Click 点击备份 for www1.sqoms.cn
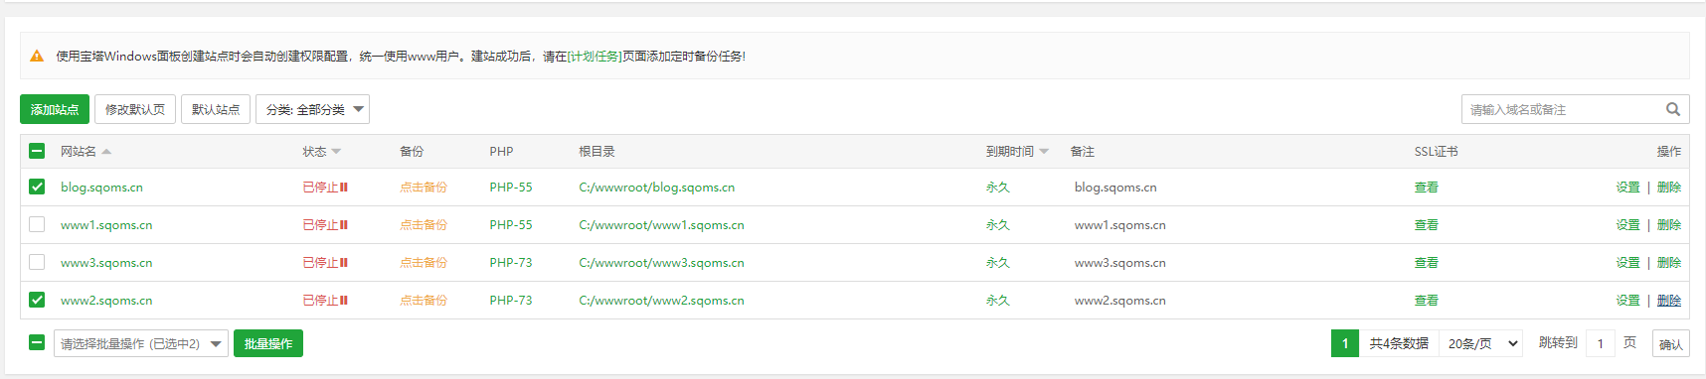This screenshot has height=379, width=1706. 424,225
